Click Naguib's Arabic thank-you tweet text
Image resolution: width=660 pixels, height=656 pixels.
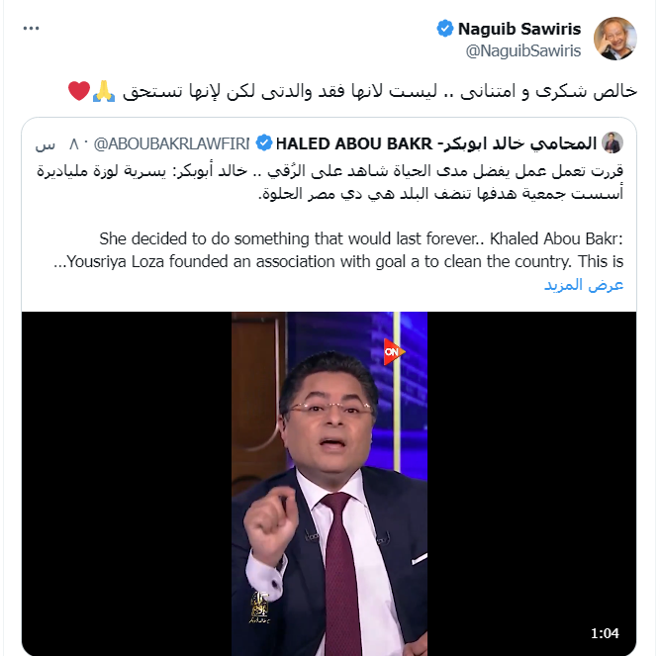tap(380, 91)
